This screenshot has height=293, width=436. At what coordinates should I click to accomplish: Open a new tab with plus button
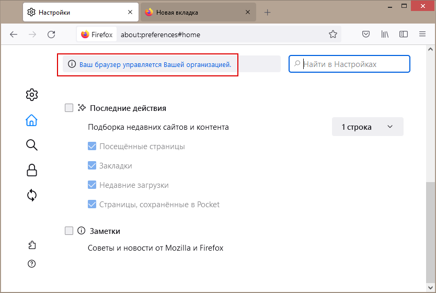click(x=267, y=12)
